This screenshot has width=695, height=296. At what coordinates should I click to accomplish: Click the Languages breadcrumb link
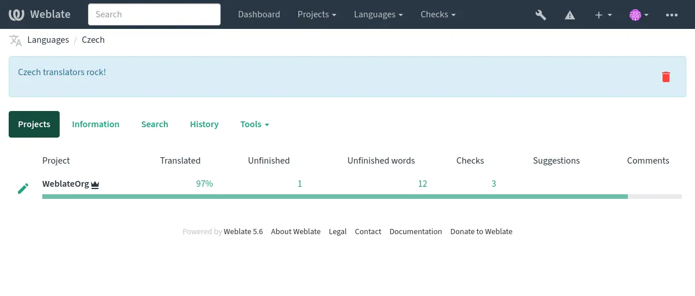pos(48,40)
